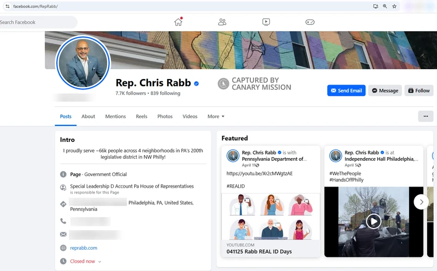Image resolution: width=437 pixels, height=271 pixels.
Task: Open the Friends icon in top navigation
Action: tap(222, 22)
